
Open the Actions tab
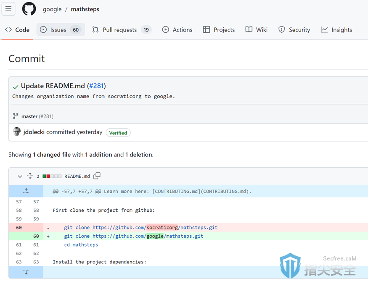pos(177,30)
